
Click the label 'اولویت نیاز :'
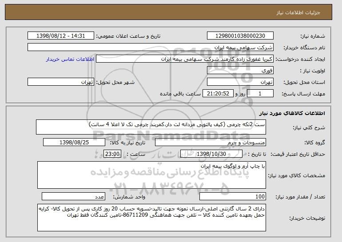click(312, 71)
